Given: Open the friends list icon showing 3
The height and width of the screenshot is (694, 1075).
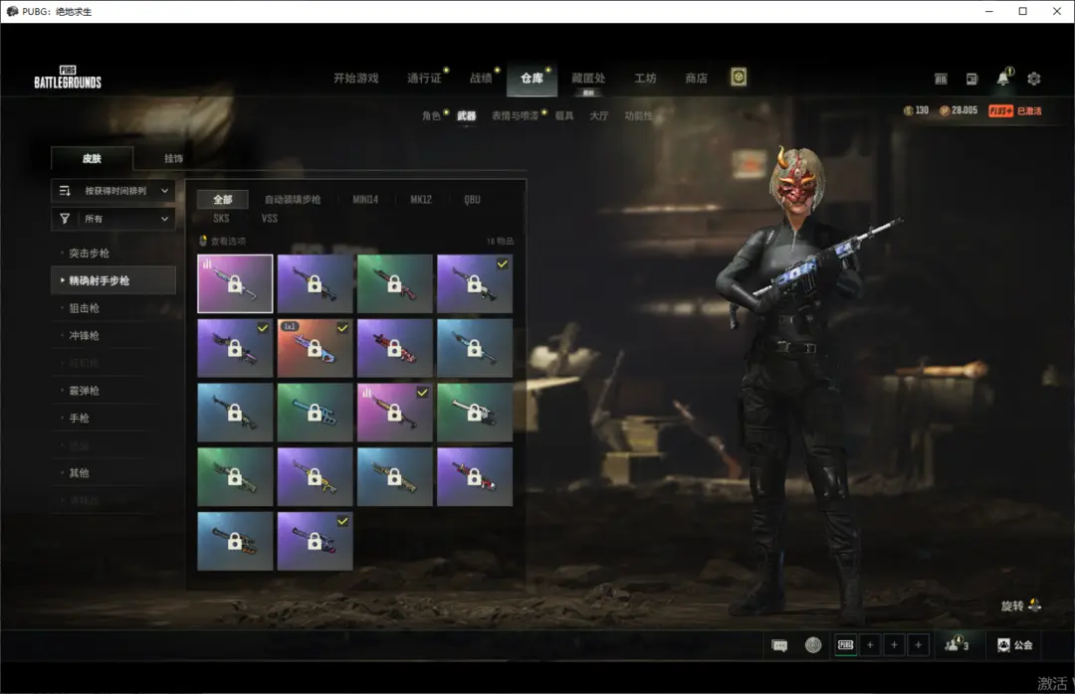Looking at the screenshot, I should (956, 644).
